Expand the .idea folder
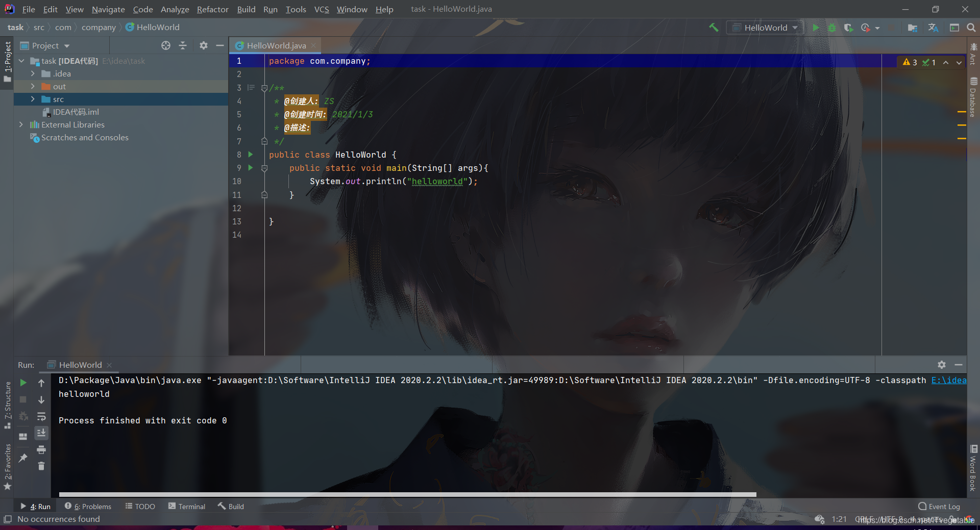 click(x=33, y=73)
